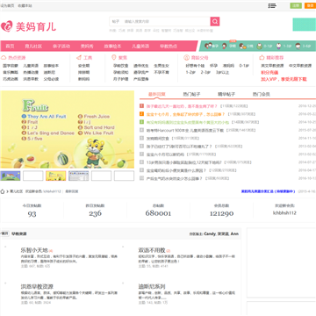The height and width of the screenshot is (316, 316).
Task: Click the cloud icon beside 热点资源
Action: 4,58
